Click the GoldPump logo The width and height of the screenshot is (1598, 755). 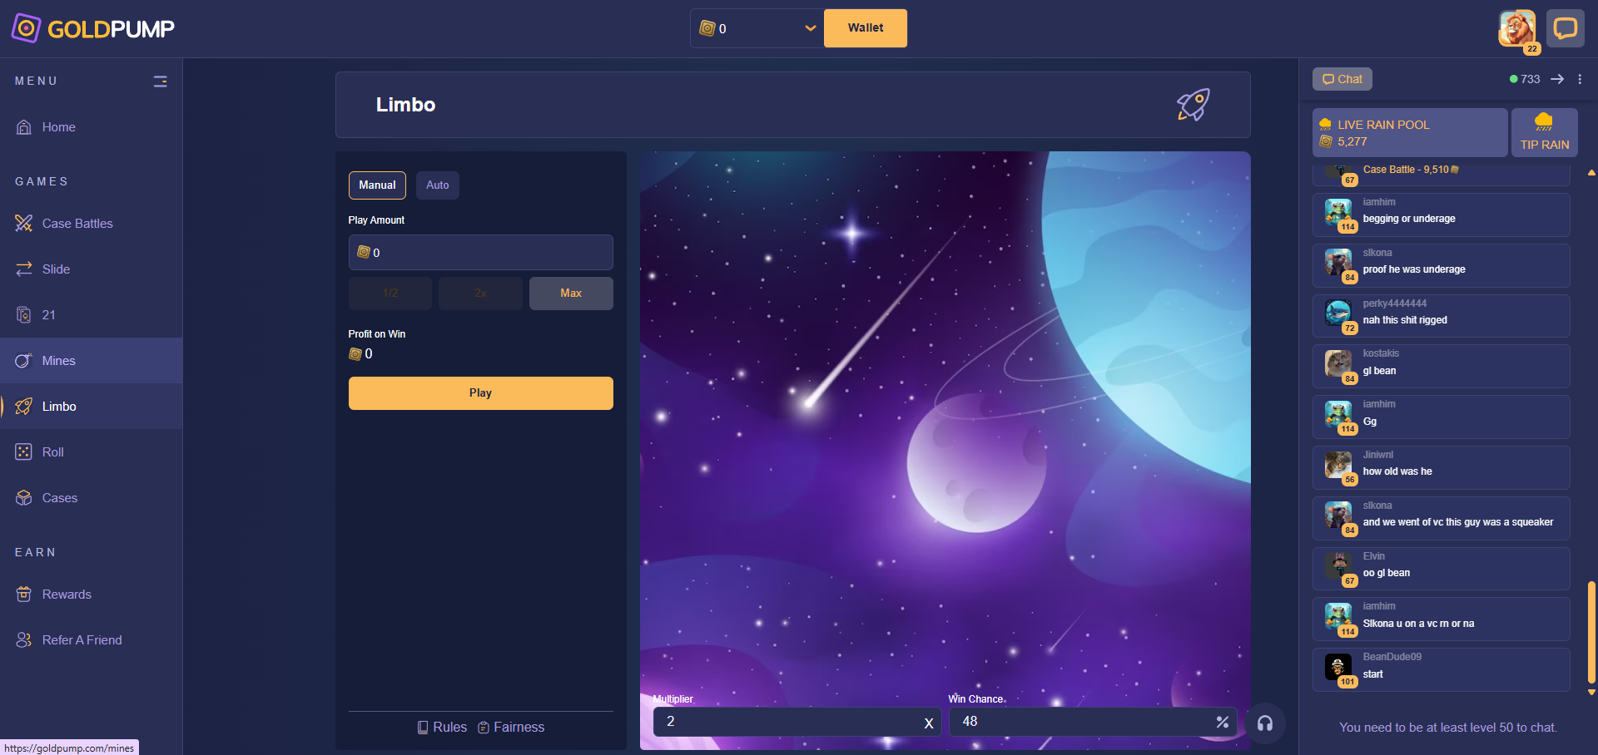click(93, 28)
